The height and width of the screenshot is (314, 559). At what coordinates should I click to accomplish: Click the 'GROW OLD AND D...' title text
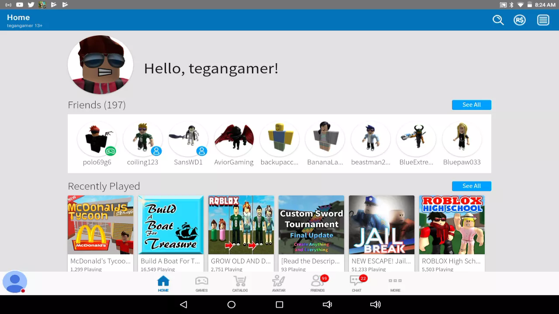click(x=241, y=261)
